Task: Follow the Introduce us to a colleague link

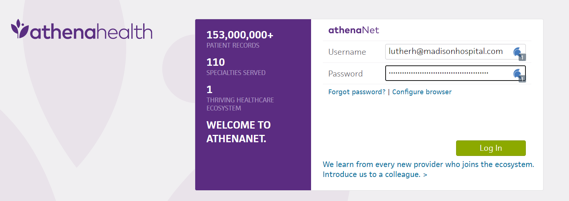Action: [375, 174]
